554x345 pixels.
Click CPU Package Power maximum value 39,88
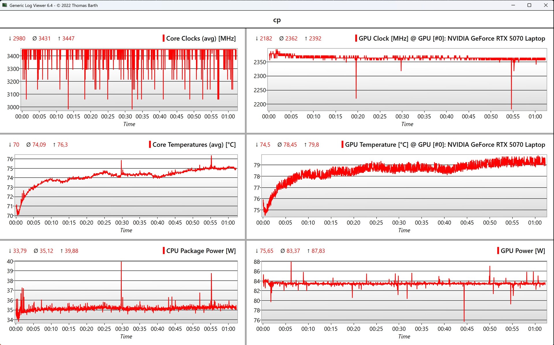point(71,251)
